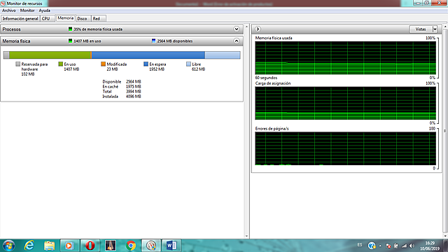Click the Vistas button
Image resolution: width=448 pixels, height=252 pixels.
coord(421,29)
